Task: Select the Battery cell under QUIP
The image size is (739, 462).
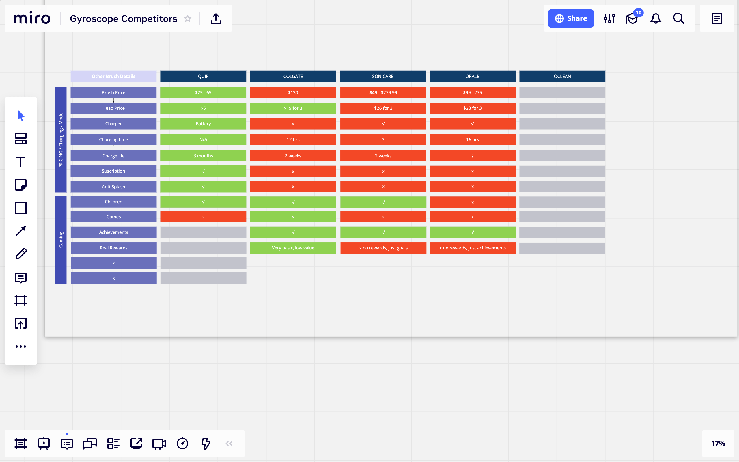Action: 203,124
